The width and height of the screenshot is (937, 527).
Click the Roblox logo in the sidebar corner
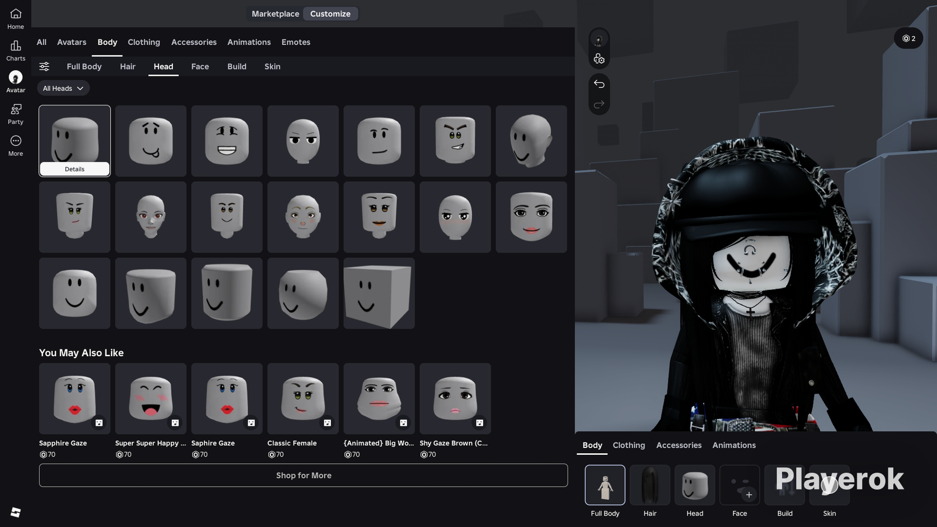pos(15,512)
